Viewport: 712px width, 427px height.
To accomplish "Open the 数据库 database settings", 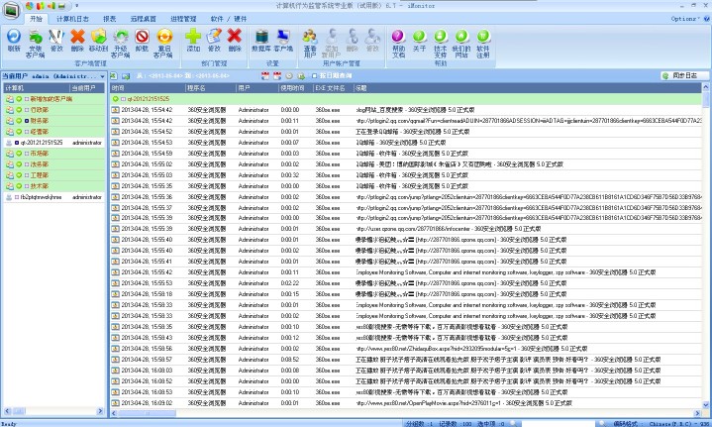I will tap(261, 41).
